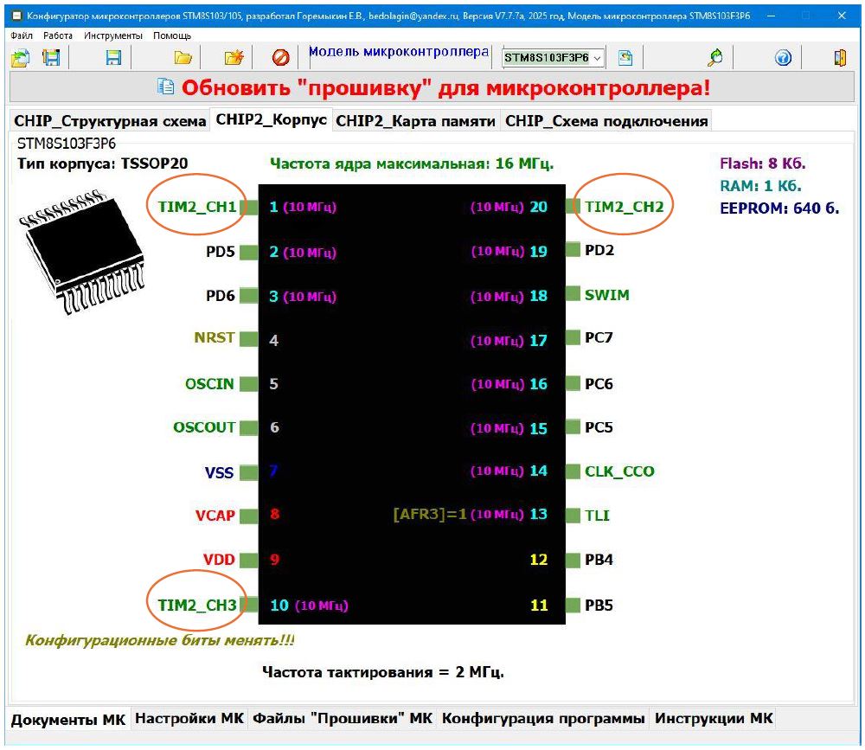865x750 pixels.
Task: Click the Конфигурационные биты менять!!! notice
Action: tap(159, 640)
